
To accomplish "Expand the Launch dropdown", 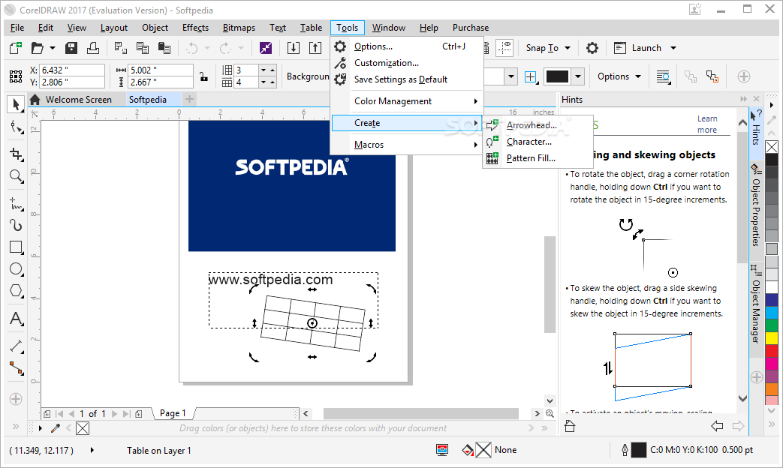I will 673,48.
